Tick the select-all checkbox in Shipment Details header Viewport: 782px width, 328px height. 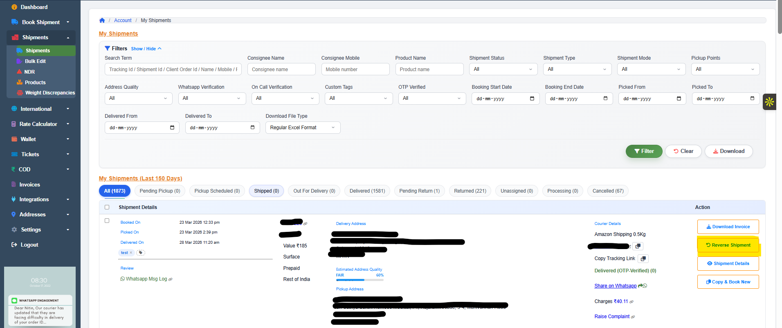click(107, 207)
